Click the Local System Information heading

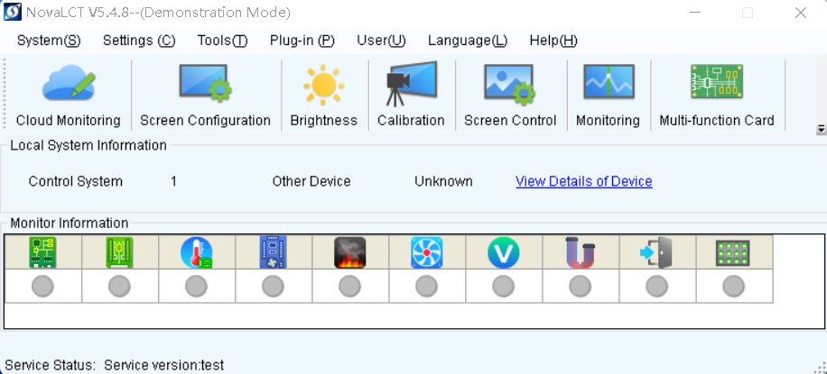click(x=88, y=145)
